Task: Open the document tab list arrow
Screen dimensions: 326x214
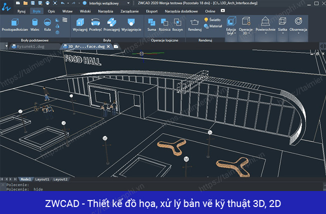Action: point(7,46)
